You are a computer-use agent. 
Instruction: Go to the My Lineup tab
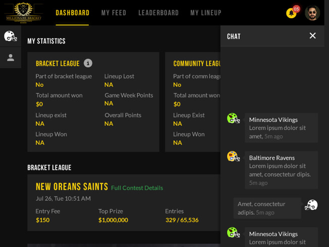tap(206, 13)
